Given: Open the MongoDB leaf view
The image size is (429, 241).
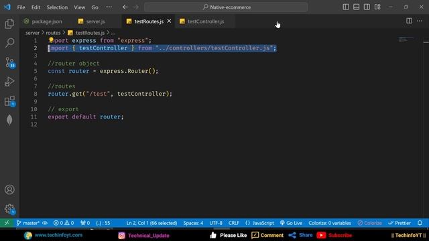Looking at the screenshot, I should click(9, 120).
